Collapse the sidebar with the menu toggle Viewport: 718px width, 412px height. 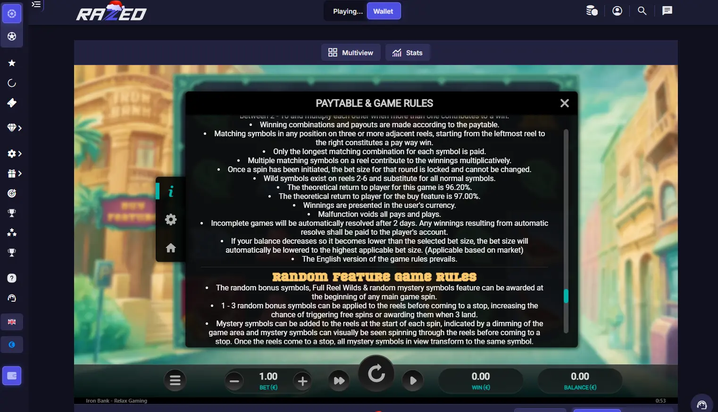(36, 5)
